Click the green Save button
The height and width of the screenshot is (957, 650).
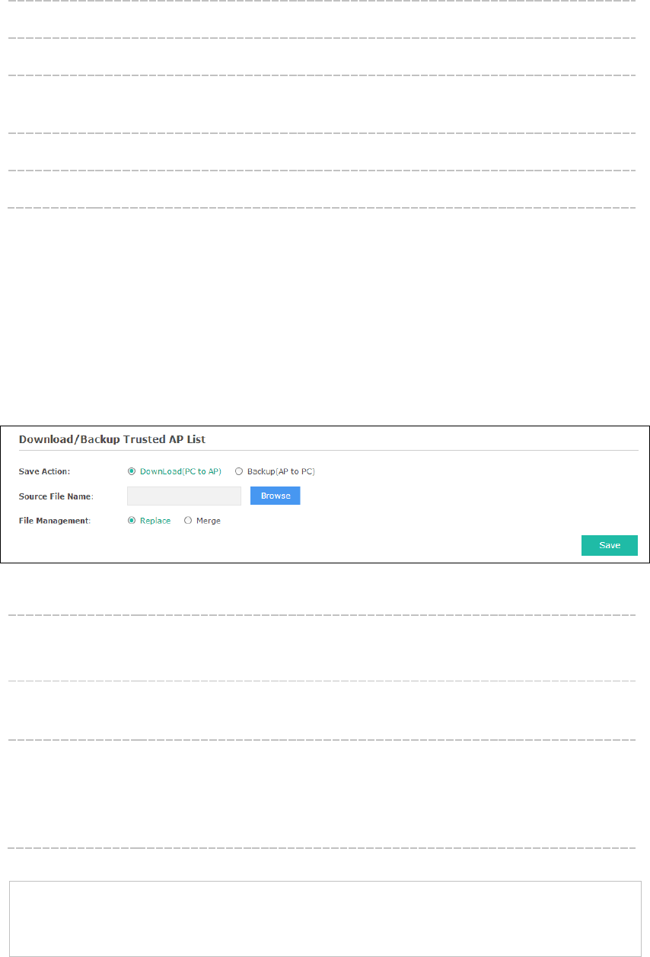coord(610,545)
